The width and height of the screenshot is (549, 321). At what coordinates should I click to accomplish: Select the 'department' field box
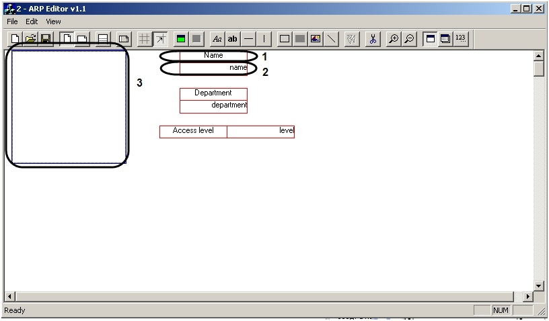point(213,107)
